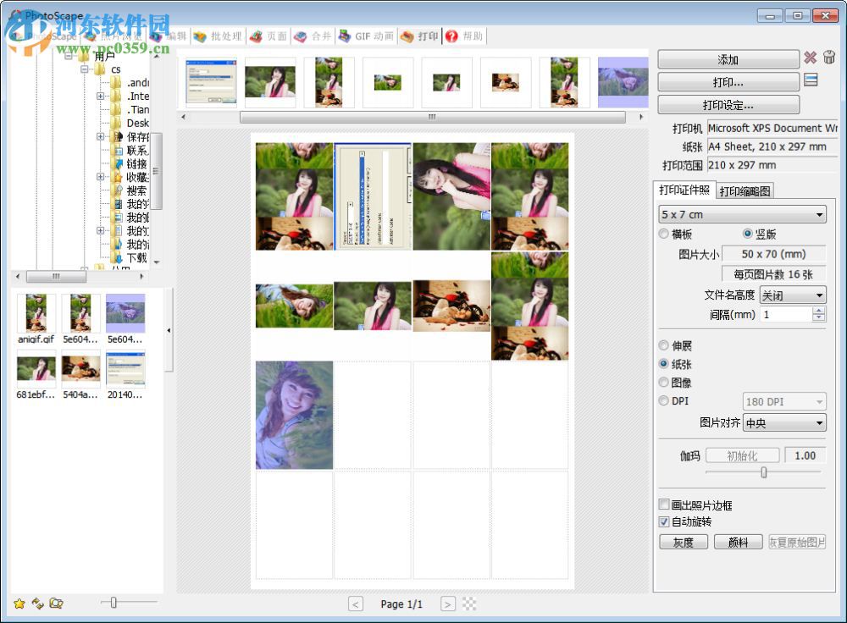Open the GIF 动画 editor from toolbar
The width and height of the screenshot is (847, 623).
click(366, 36)
